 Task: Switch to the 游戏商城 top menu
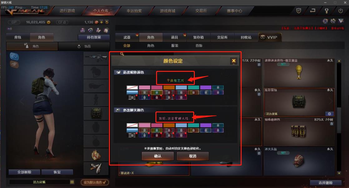coord(168,11)
